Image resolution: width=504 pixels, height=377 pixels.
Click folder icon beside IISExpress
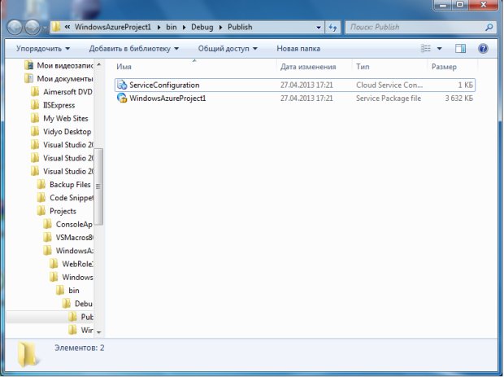[35, 105]
